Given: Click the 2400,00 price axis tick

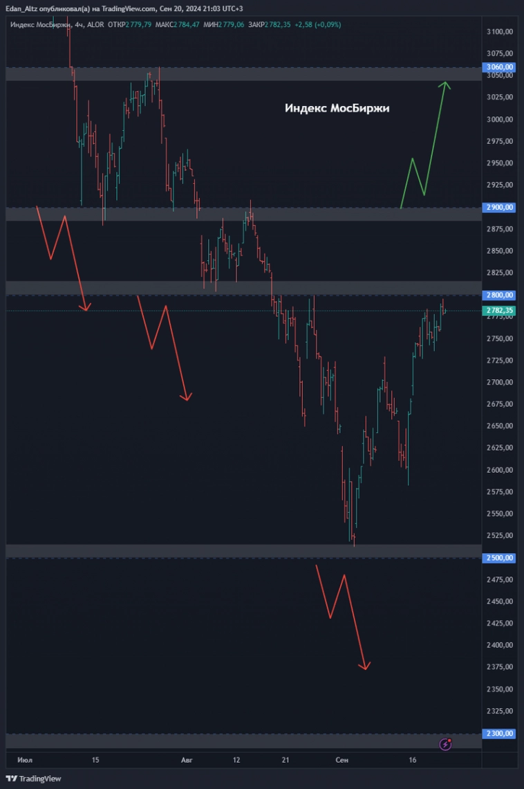Looking at the screenshot, I should click(x=500, y=645).
